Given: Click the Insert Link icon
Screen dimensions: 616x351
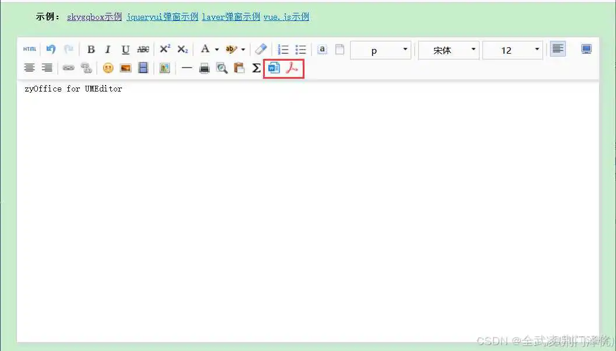Looking at the screenshot, I should coord(68,68).
